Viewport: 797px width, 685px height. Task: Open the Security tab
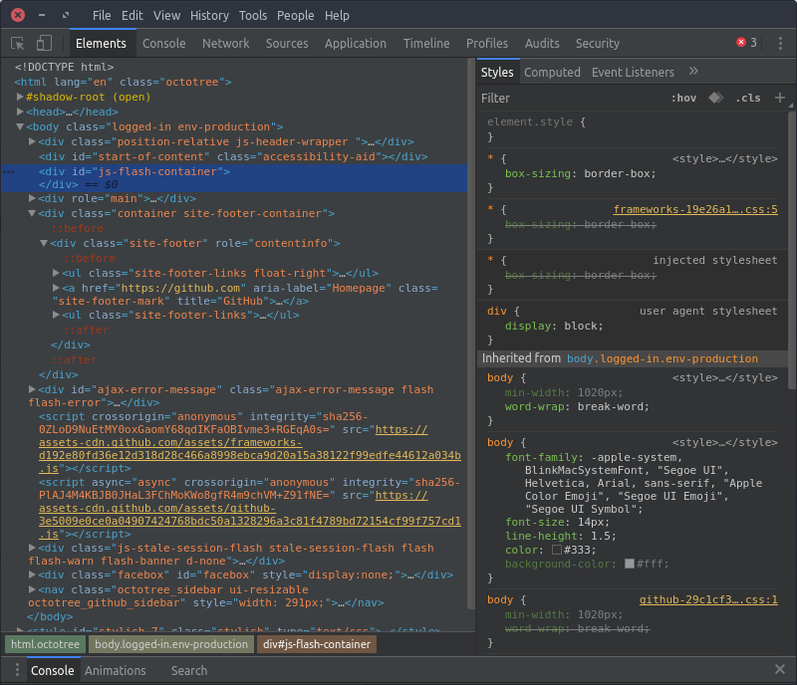[597, 43]
